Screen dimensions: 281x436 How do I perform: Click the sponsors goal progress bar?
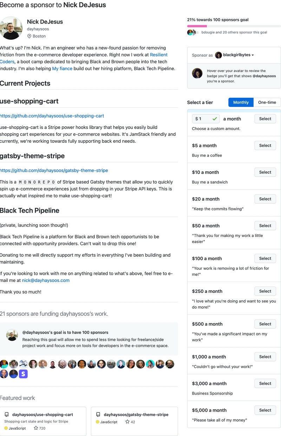click(234, 26)
